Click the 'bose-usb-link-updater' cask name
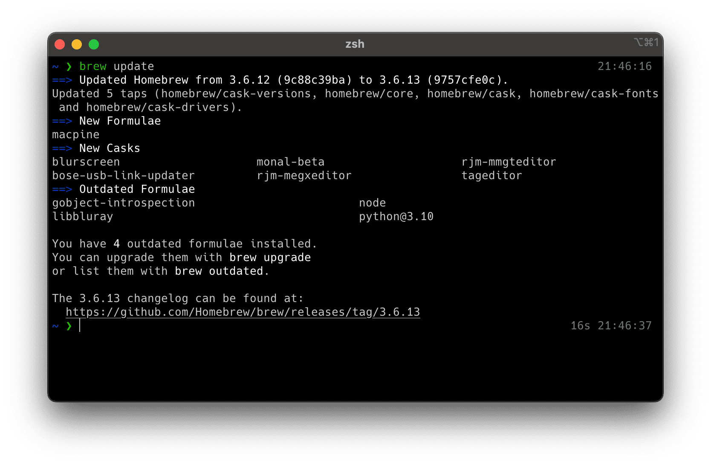Viewport: 711px width, 465px height. (x=124, y=176)
